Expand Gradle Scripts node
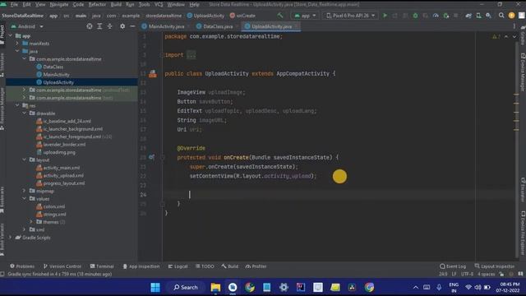 (x=11, y=238)
